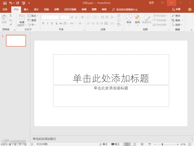Decrease list indent level
This screenshot has height=146, width=194.
(x=103, y=17)
